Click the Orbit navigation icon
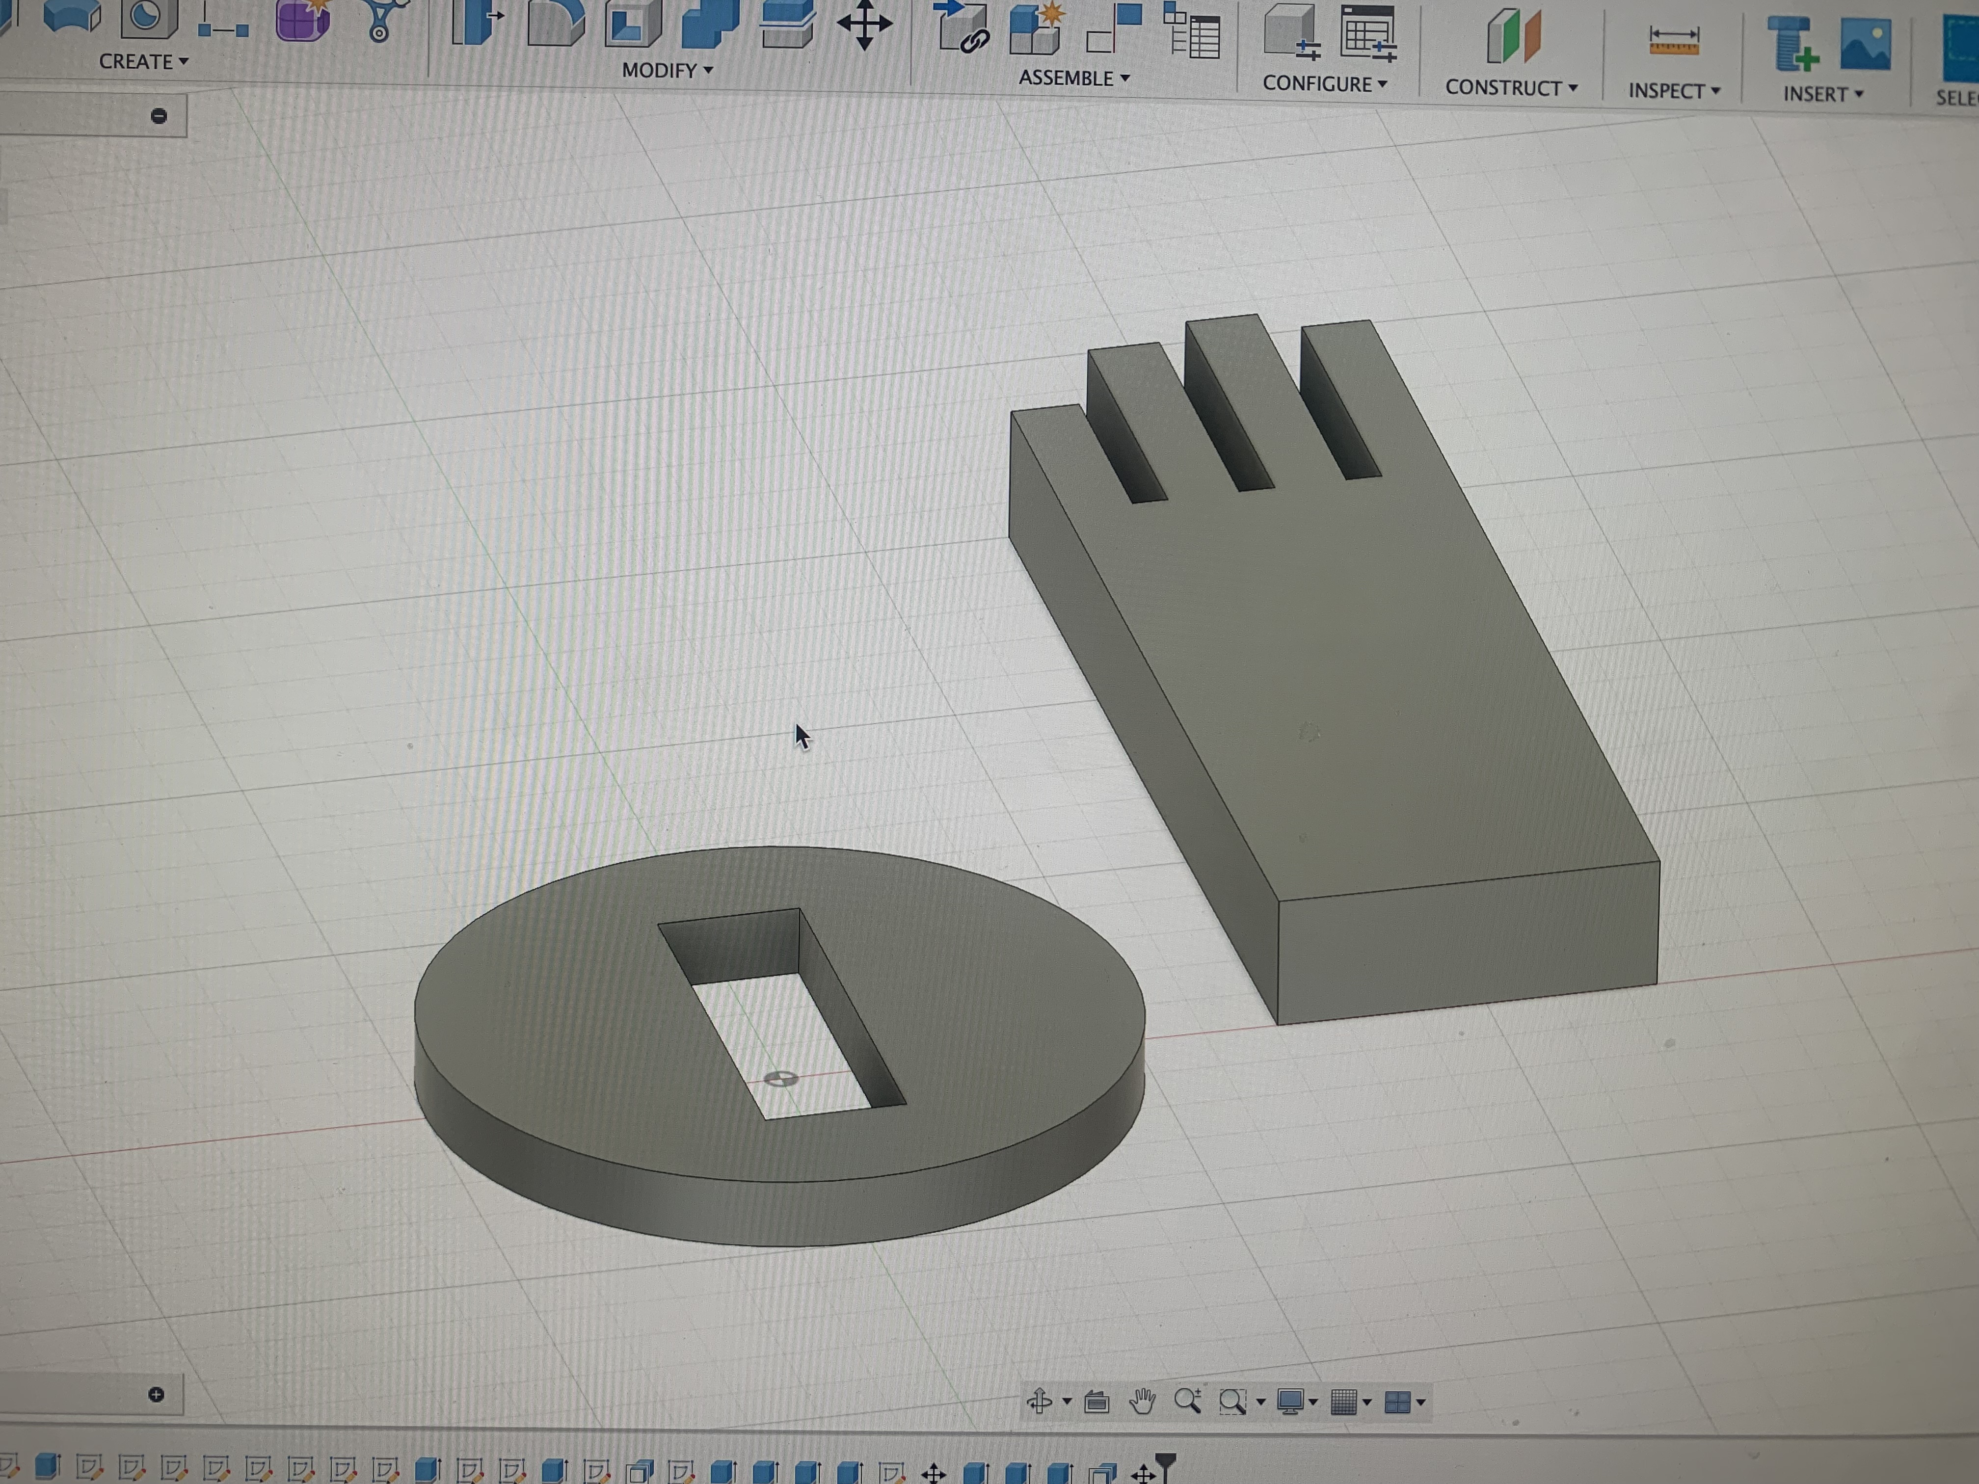The height and width of the screenshot is (1484, 1979). [x=1040, y=1400]
